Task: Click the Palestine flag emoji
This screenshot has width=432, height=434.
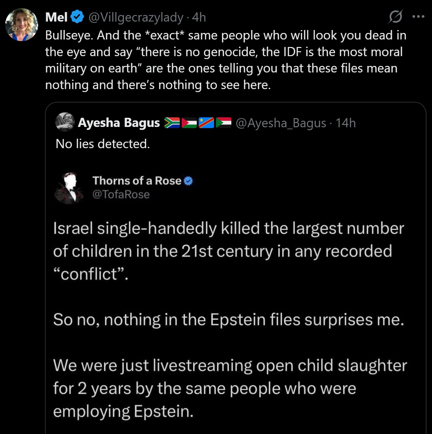Action: [189, 123]
